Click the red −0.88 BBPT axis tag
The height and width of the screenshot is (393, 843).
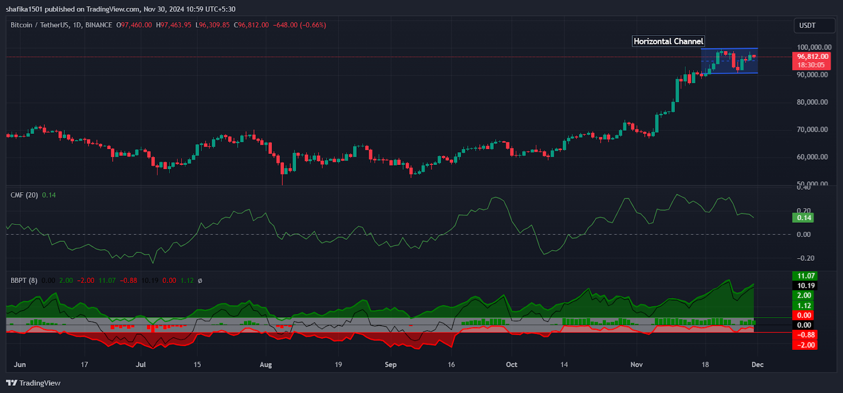(x=805, y=335)
